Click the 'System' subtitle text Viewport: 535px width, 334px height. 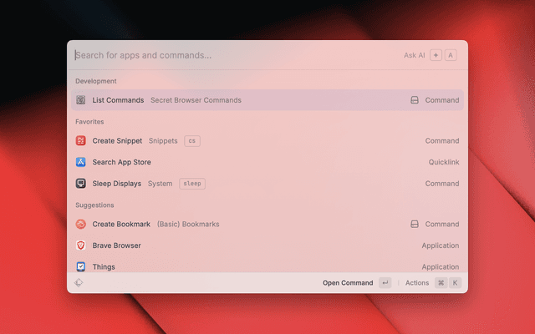tap(160, 184)
